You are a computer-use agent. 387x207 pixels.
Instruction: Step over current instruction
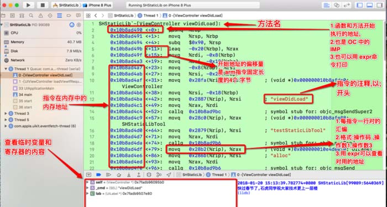click(119, 175)
